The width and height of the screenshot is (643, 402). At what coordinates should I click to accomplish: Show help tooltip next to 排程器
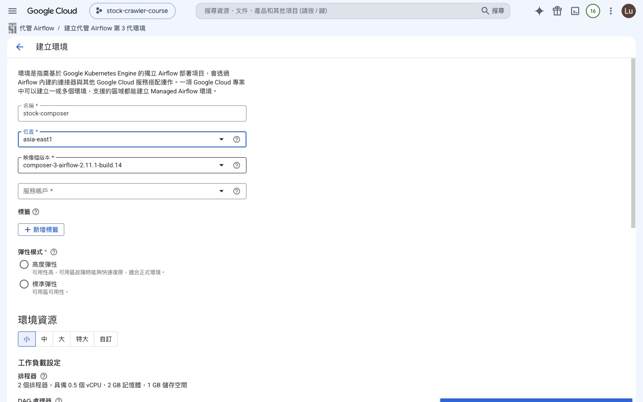tap(44, 376)
